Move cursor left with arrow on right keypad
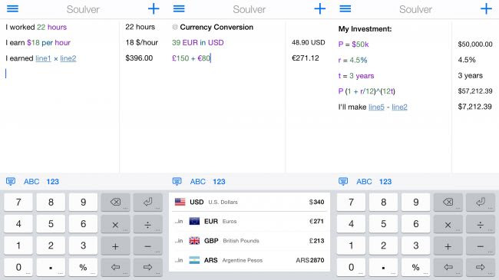The height and width of the screenshot is (280, 499). (x=448, y=267)
